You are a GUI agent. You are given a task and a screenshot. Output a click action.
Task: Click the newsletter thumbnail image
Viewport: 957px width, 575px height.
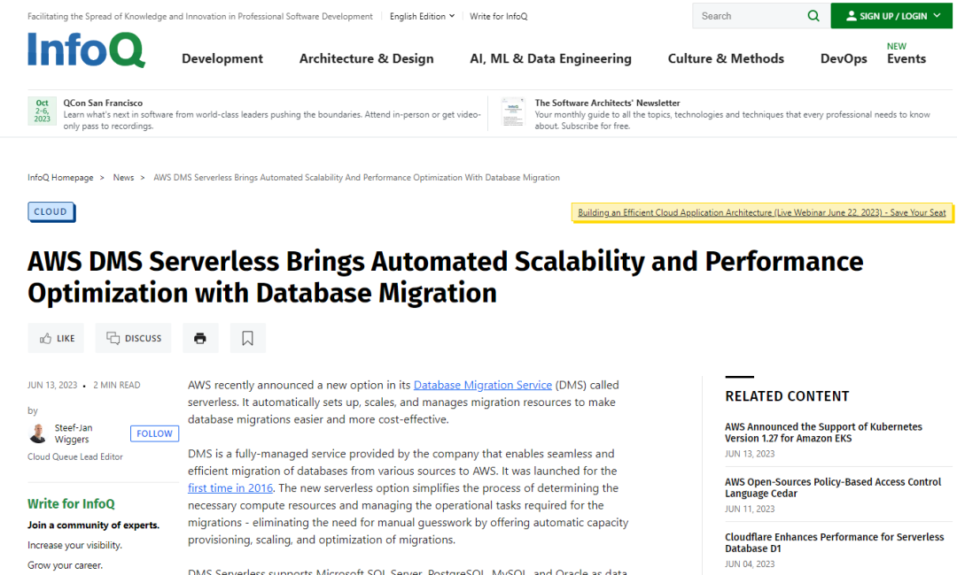point(513,112)
